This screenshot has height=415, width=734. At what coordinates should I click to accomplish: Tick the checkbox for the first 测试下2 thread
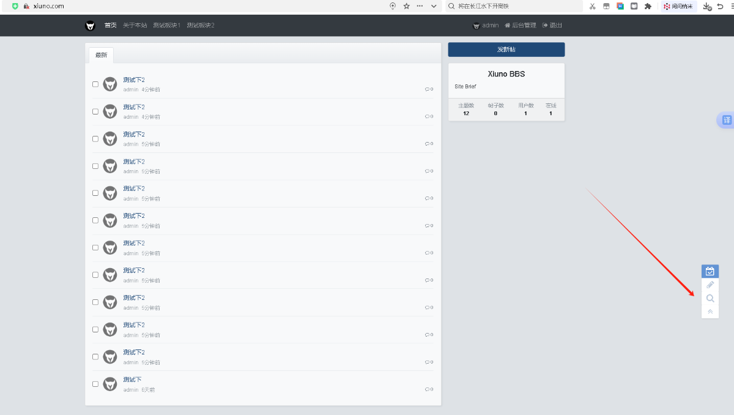coord(95,84)
